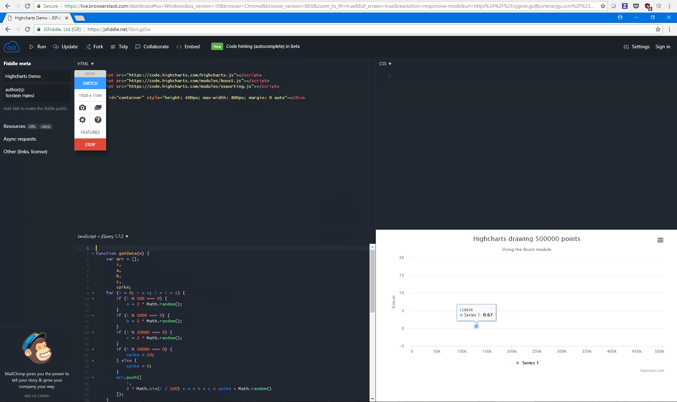Open the Highcharts.com link

652,370
